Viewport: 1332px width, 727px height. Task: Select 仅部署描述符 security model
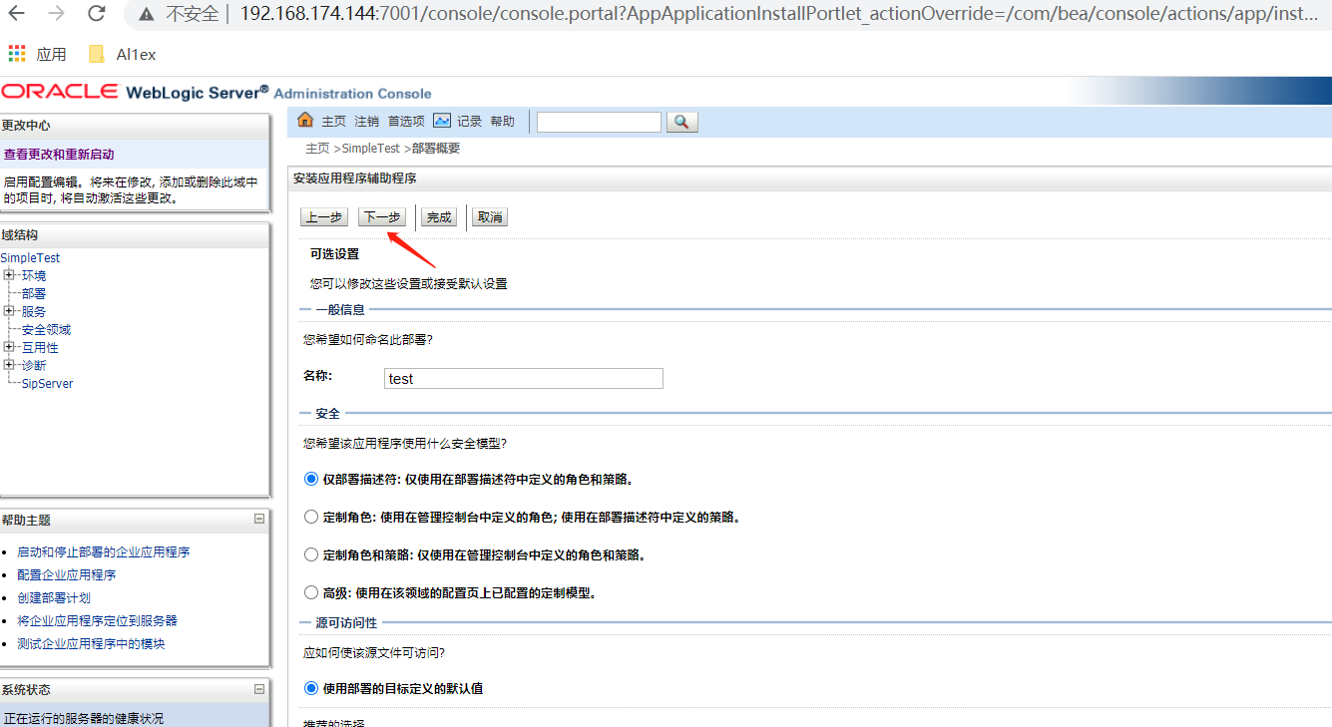[310, 479]
